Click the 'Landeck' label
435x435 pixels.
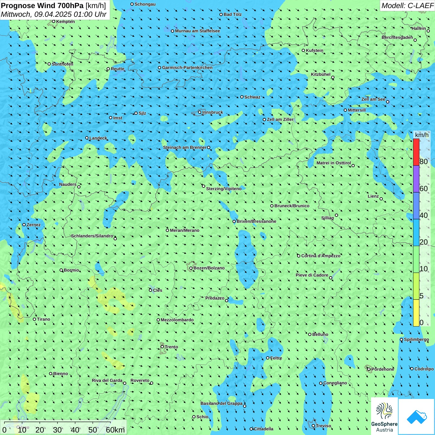(98, 138)
